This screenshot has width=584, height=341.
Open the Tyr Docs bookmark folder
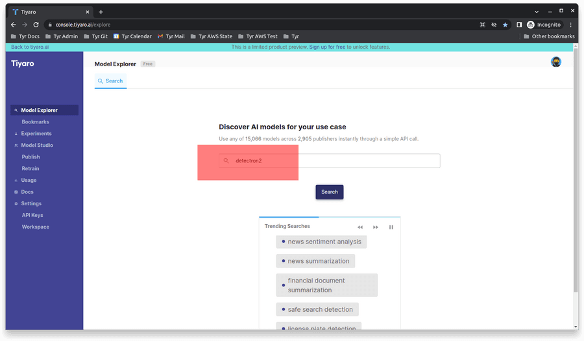25,36
